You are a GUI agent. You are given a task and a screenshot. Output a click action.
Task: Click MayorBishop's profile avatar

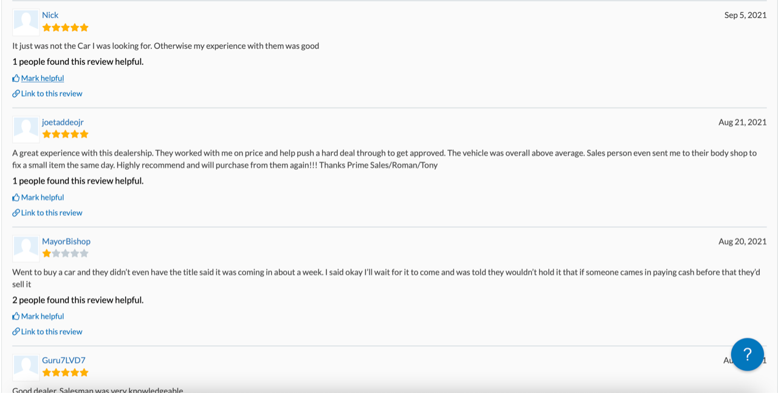(26, 248)
